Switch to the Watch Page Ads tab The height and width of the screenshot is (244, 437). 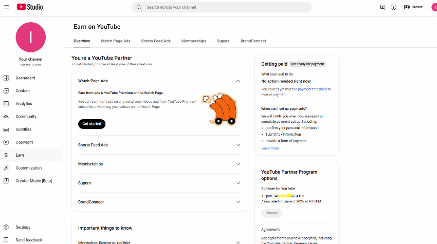[115, 41]
